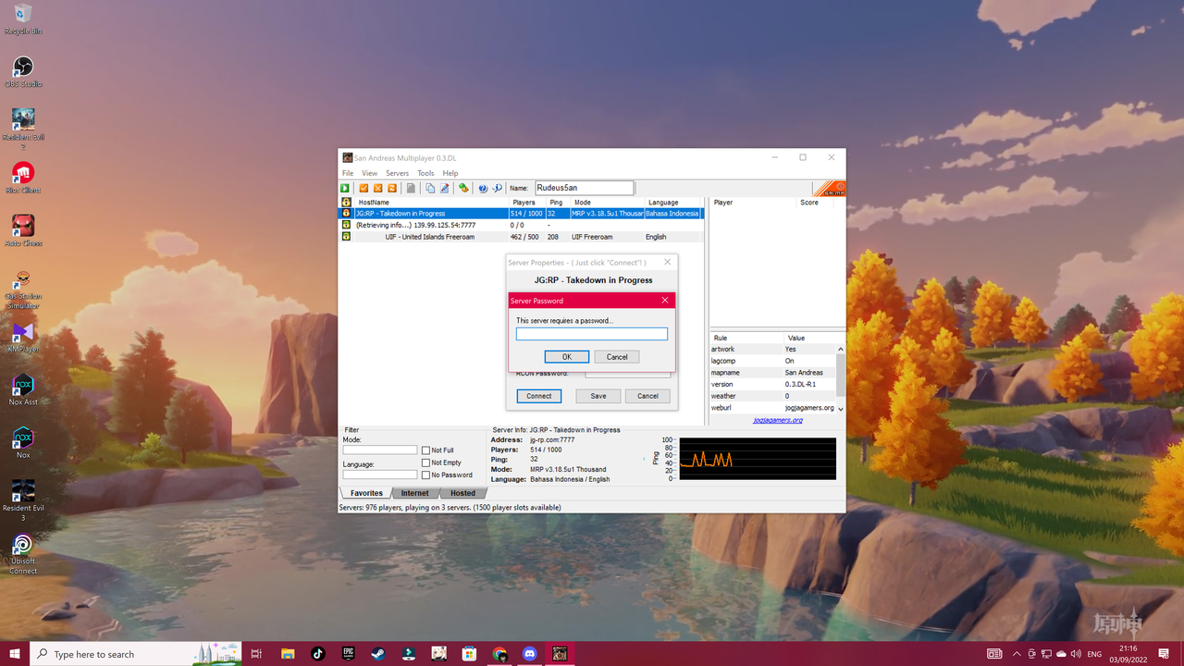The height and width of the screenshot is (666, 1184).
Task: Open File Explorer from the taskbar
Action: click(x=288, y=654)
